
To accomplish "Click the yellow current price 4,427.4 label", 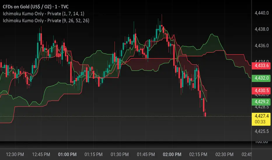I will pyautogui.click(x=261, y=119).
